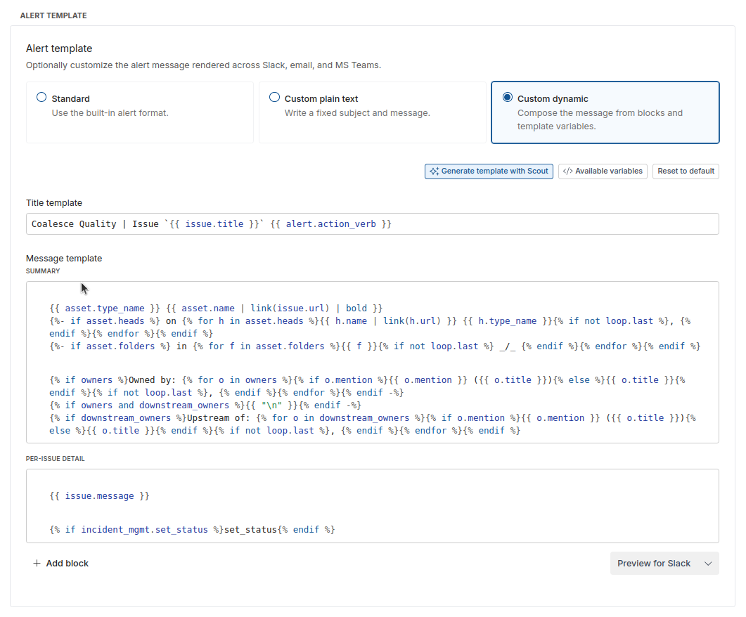Click inside the Summary message template editor
This screenshot has width=746, height=617.
tap(373, 362)
